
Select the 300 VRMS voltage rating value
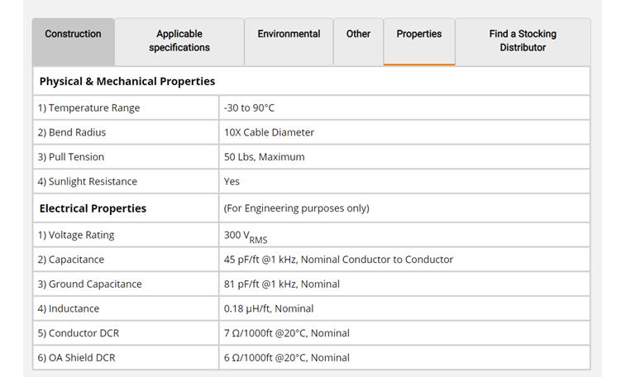tap(245, 236)
